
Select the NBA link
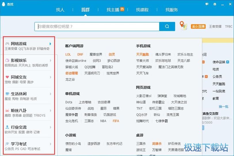click(103, 121)
